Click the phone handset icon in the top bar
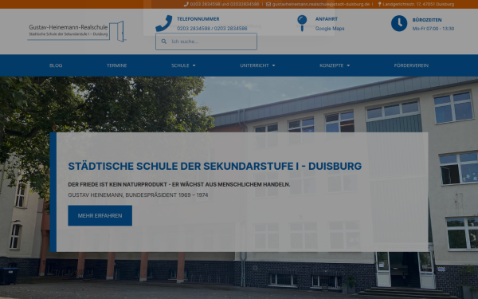 [x=186, y=4]
